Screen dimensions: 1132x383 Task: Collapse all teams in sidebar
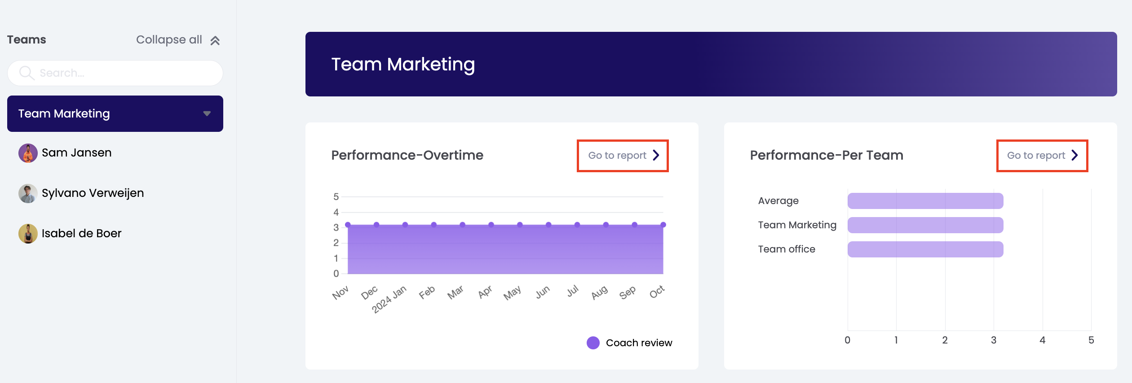click(169, 40)
